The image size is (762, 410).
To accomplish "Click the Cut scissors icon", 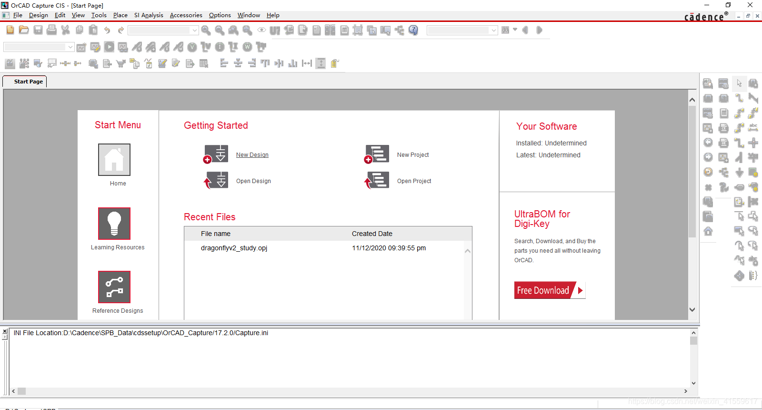I will point(66,30).
